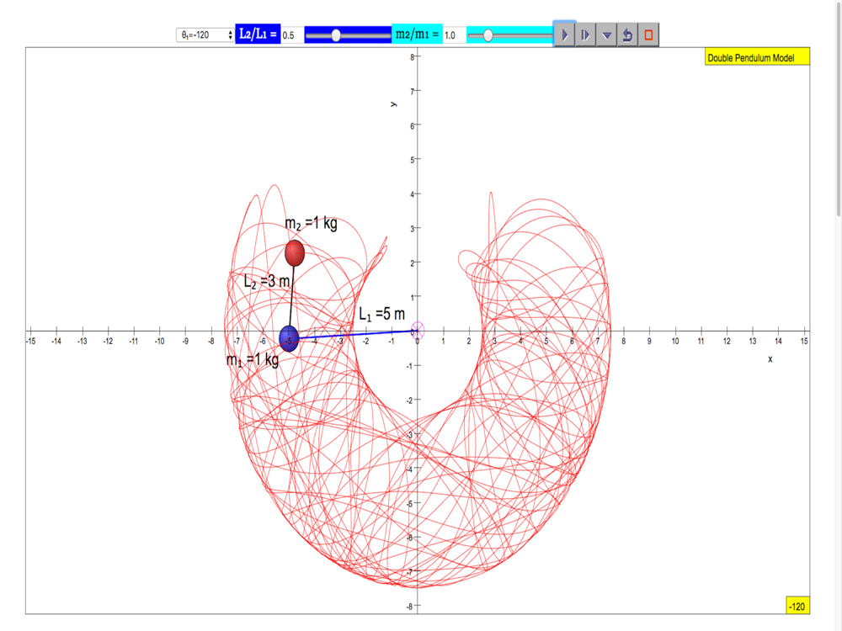Click the red m2 pendulum bob
This screenshot has width=842, height=631.
tap(294, 253)
